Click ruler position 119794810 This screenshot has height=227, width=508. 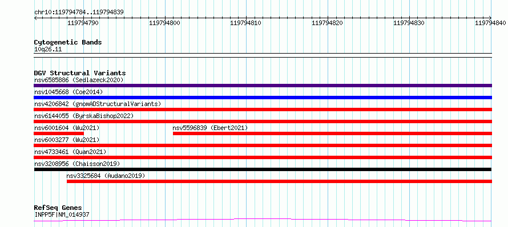click(x=246, y=23)
